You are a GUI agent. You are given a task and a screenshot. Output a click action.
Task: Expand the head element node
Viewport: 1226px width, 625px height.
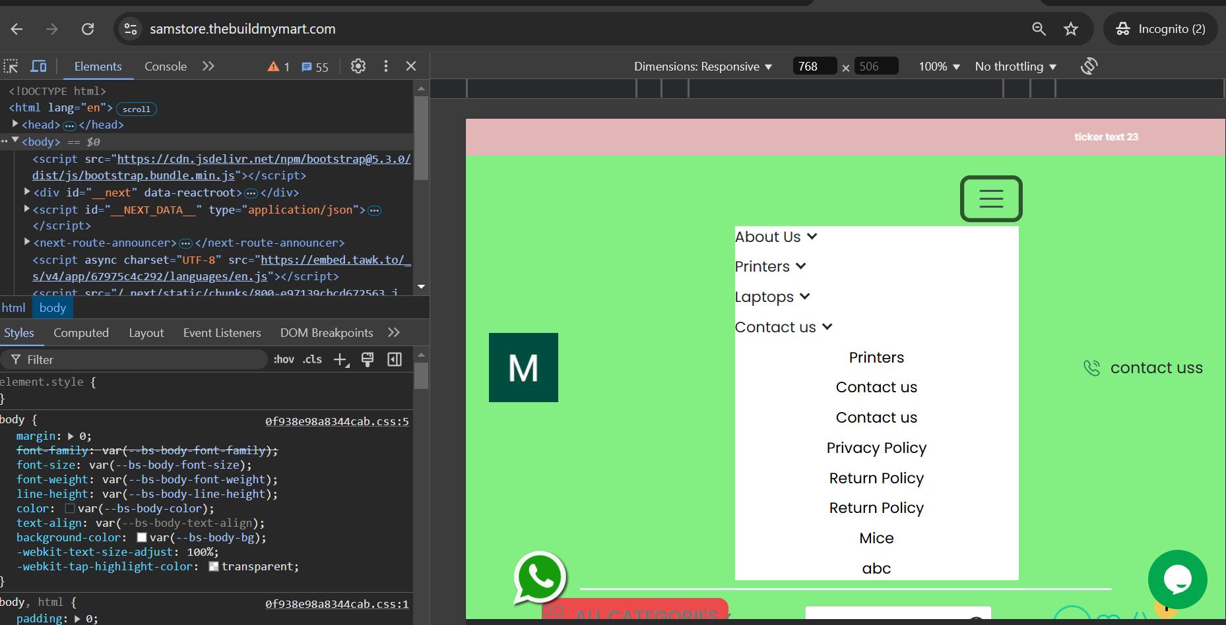click(15, 124)
